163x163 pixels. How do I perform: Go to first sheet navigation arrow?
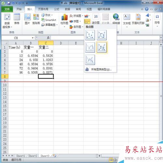(x=3, y=156)
